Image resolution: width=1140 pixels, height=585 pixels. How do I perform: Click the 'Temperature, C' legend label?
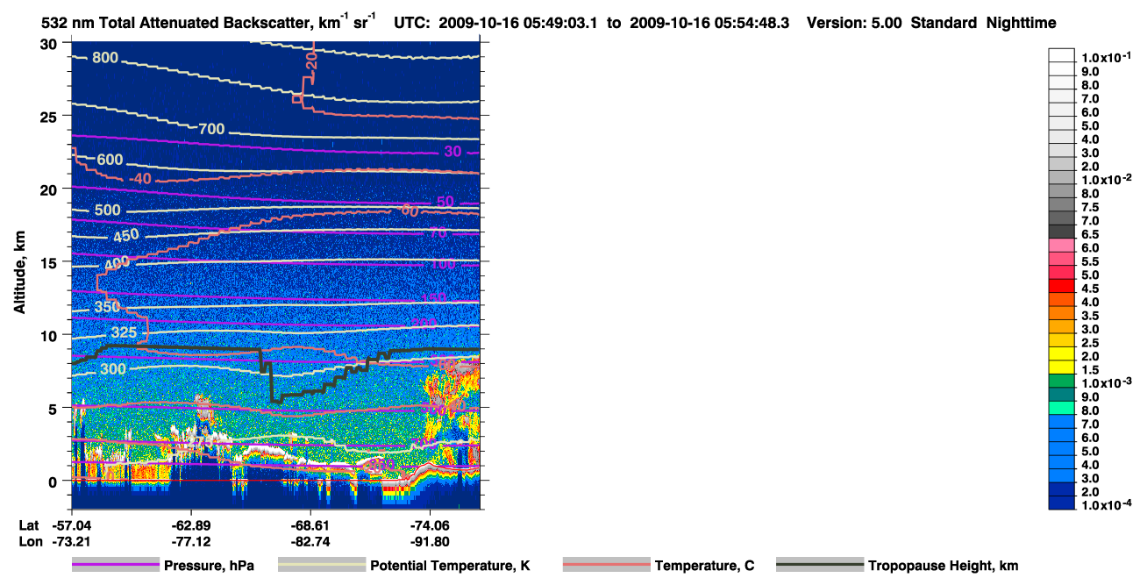[704, 566]
